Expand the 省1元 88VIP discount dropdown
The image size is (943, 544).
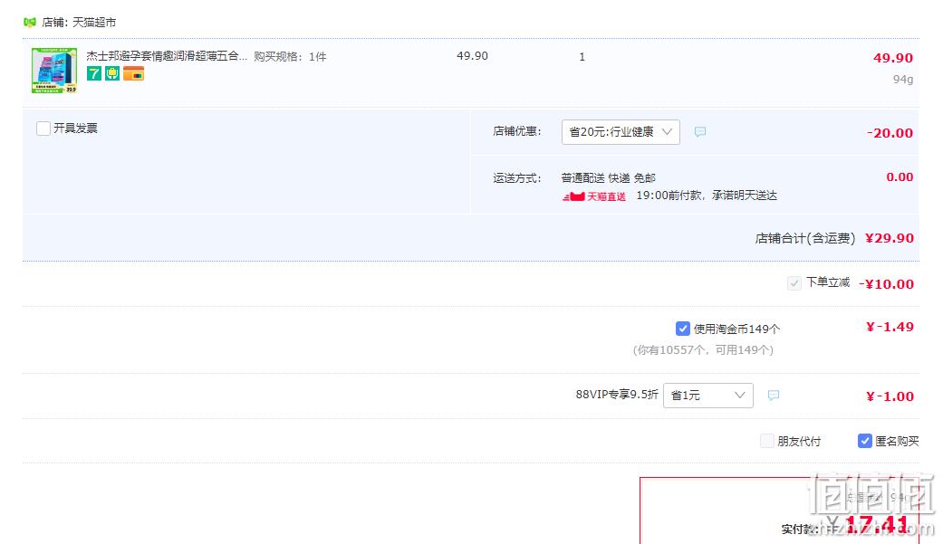coord(708,395)
